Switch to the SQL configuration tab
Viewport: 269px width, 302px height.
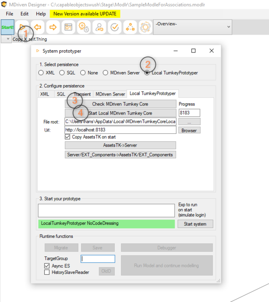[x=61, y=94]
